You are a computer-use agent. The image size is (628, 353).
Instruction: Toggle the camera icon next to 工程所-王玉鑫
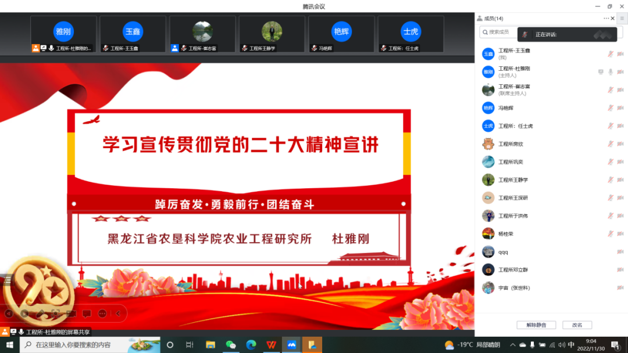619,54
